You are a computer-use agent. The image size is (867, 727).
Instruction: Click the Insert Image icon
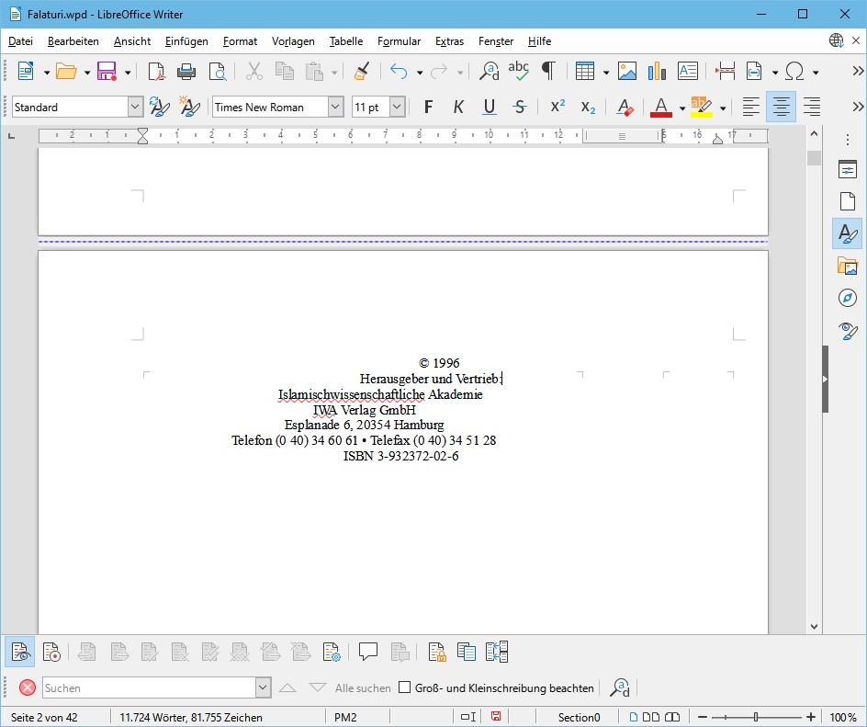627,72
